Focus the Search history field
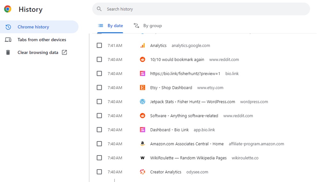Image resolution: width=320 pixels, height=182 pixels. [201, 9]
